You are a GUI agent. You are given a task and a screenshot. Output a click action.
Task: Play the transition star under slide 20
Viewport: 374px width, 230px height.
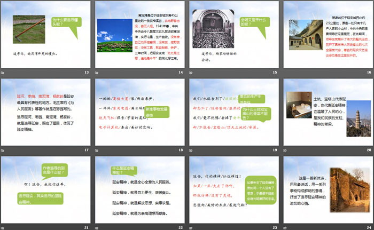point(285,150)
